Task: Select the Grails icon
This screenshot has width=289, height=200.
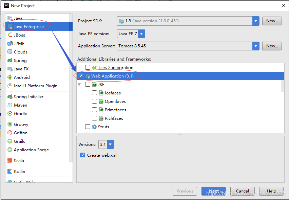Action: (x=10, y=141)
